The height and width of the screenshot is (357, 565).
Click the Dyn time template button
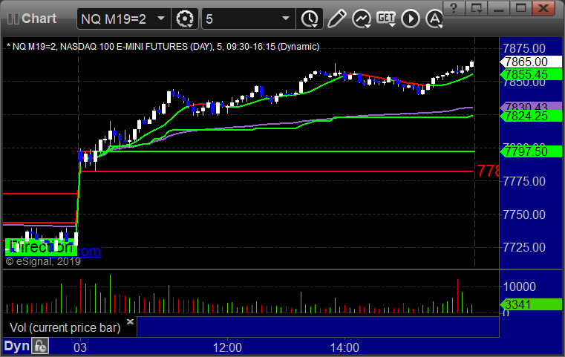(x=16, y=346)
